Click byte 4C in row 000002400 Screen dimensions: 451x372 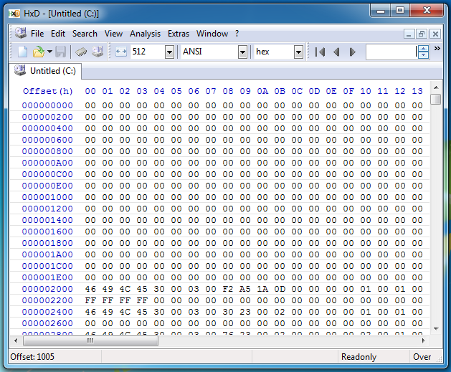point(125,312)
